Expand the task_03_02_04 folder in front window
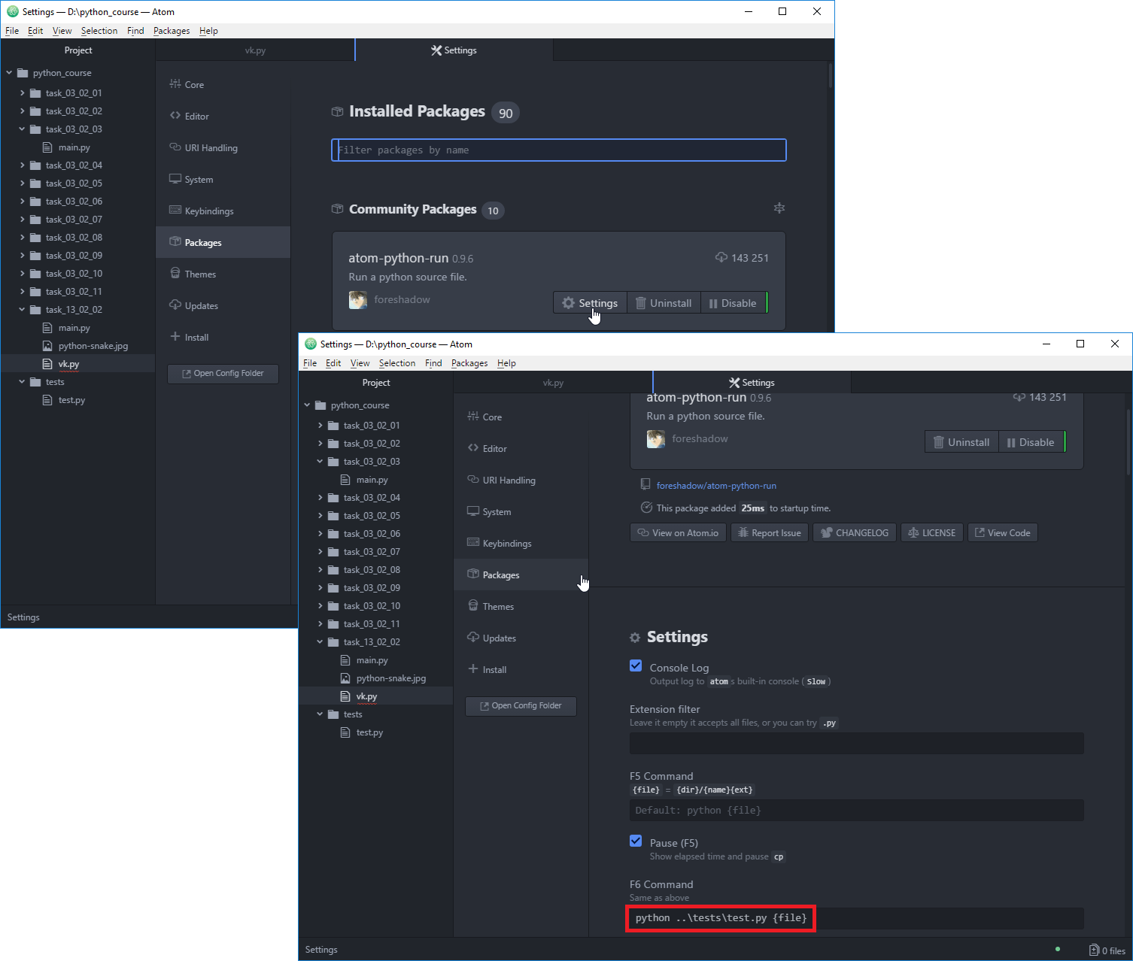The width and height of the screenshot is (1133, 961). (320, 498)
